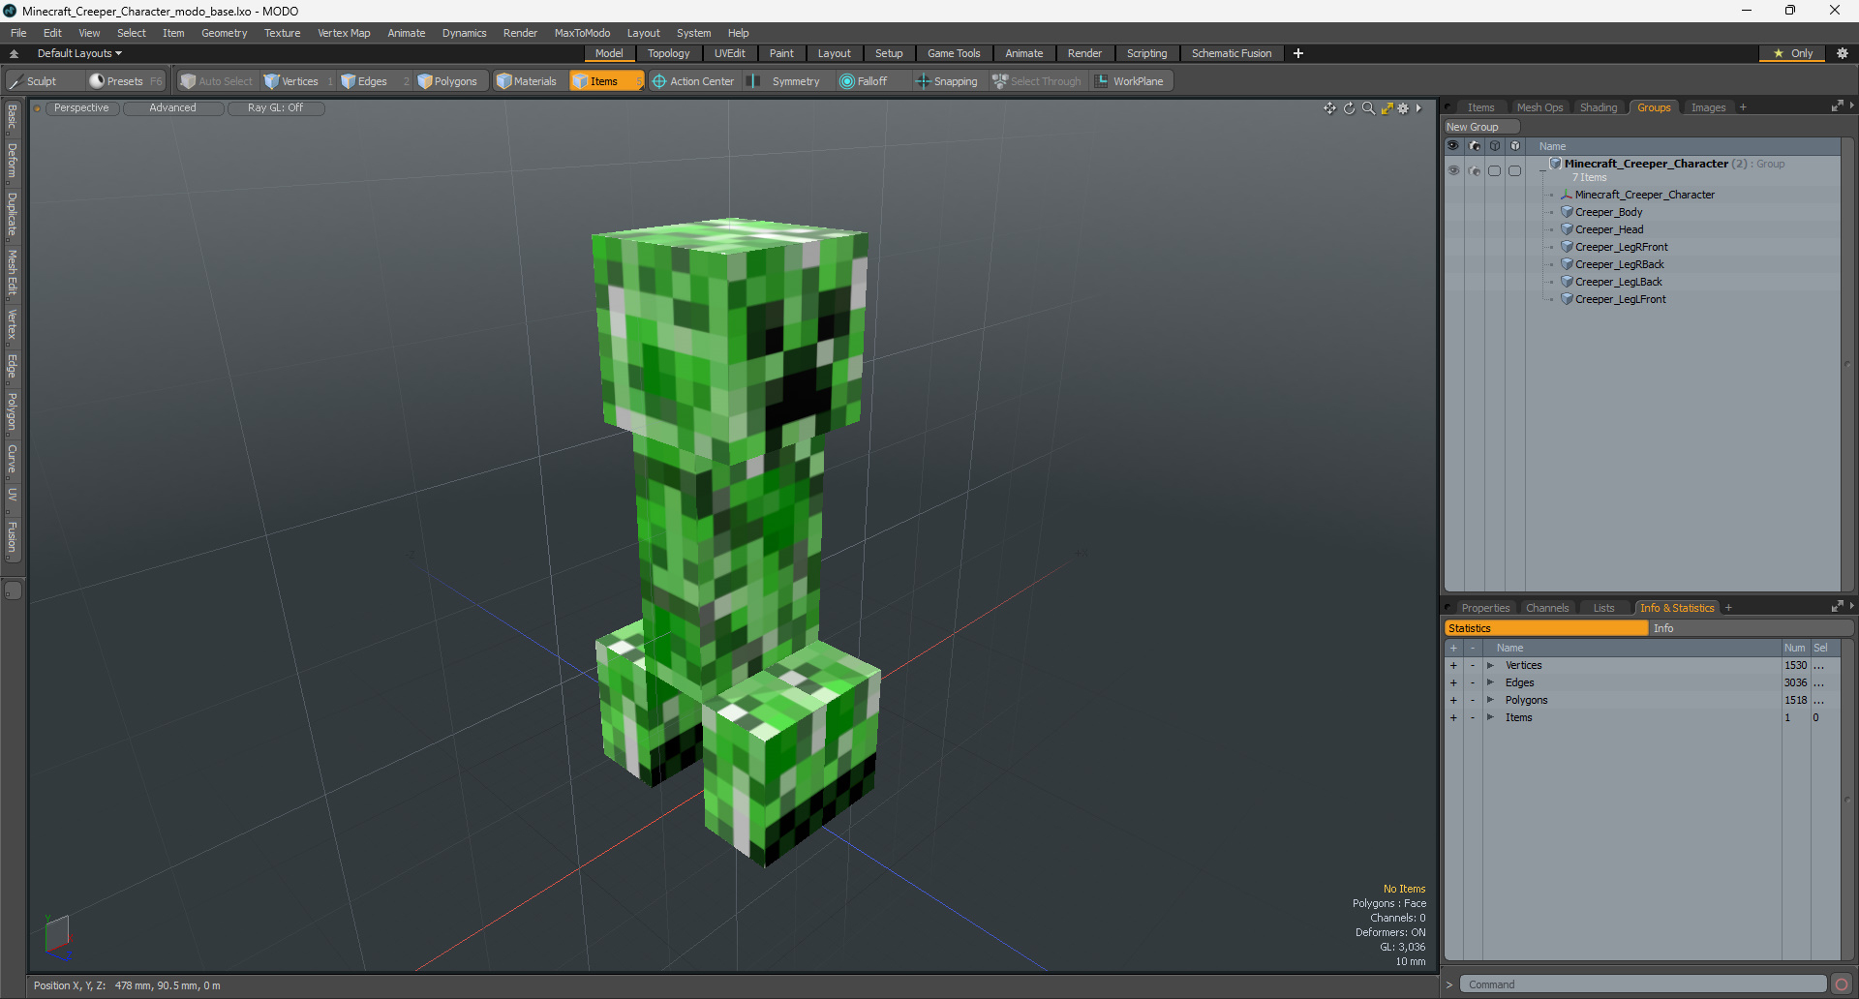1859x999 pixels.
Task: Add a new layout tab
Action: (x=1298, y=53)
